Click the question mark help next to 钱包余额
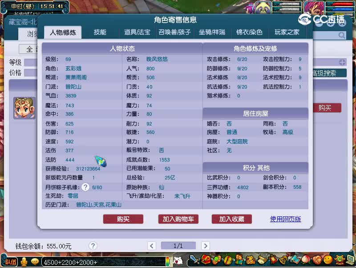 (x=93, y=245)
